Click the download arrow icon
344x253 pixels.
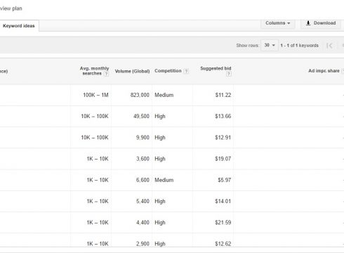point(308,23)
